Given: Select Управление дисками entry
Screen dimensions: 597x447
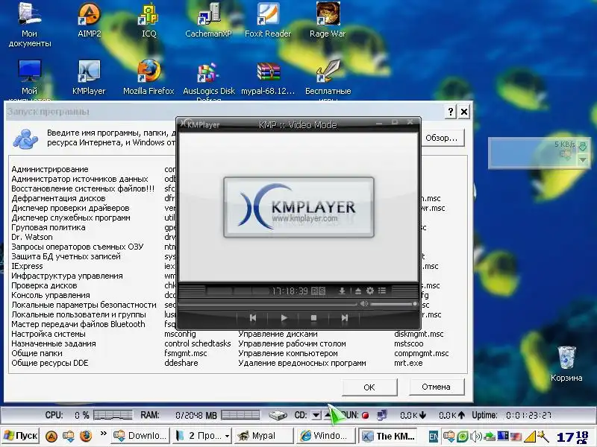Looking at the screenshot, I should [278, 334].
